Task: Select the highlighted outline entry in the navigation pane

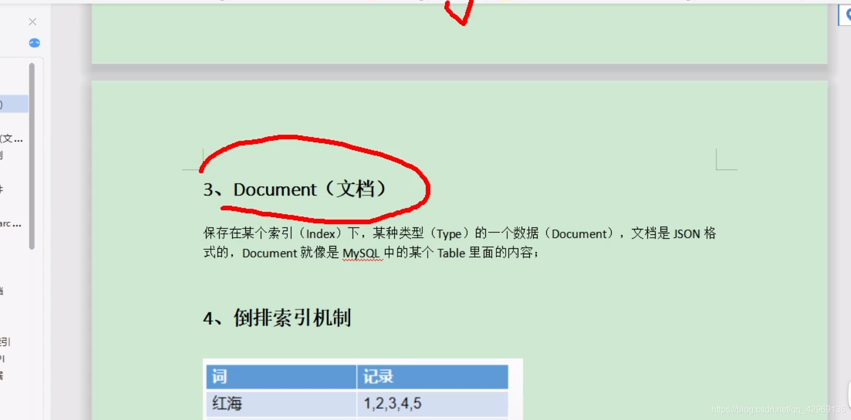Action: click(x=14, y=104)
